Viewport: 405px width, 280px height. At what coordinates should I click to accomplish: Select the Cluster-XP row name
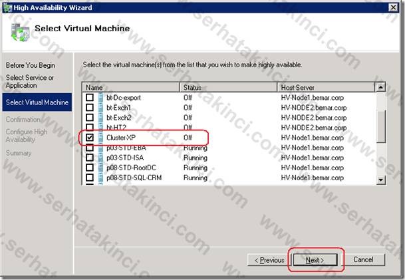click(x=121, y=138)
